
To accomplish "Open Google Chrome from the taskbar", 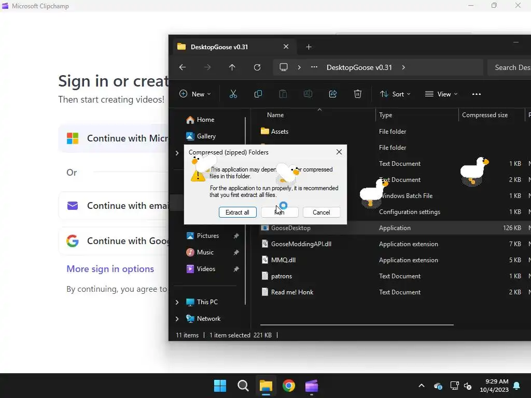I will 288,386.
